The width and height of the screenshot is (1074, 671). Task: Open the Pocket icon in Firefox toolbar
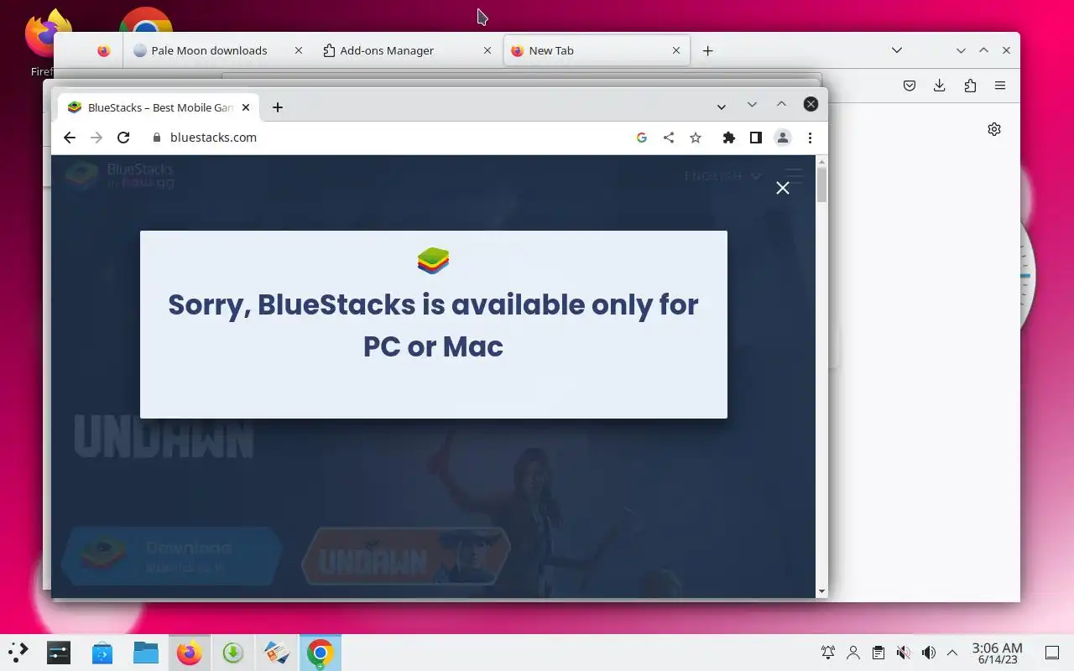click(x=910, y=86)
